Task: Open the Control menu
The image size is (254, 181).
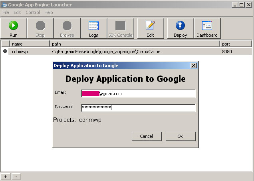Action: [33, 12]
